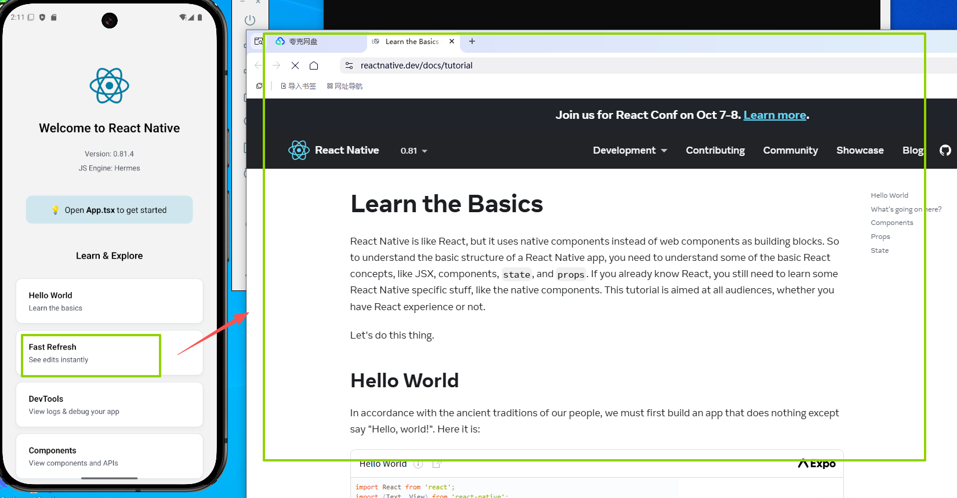
Task: Follow the Learn more link in banner
Action: (x=775, y=115)
